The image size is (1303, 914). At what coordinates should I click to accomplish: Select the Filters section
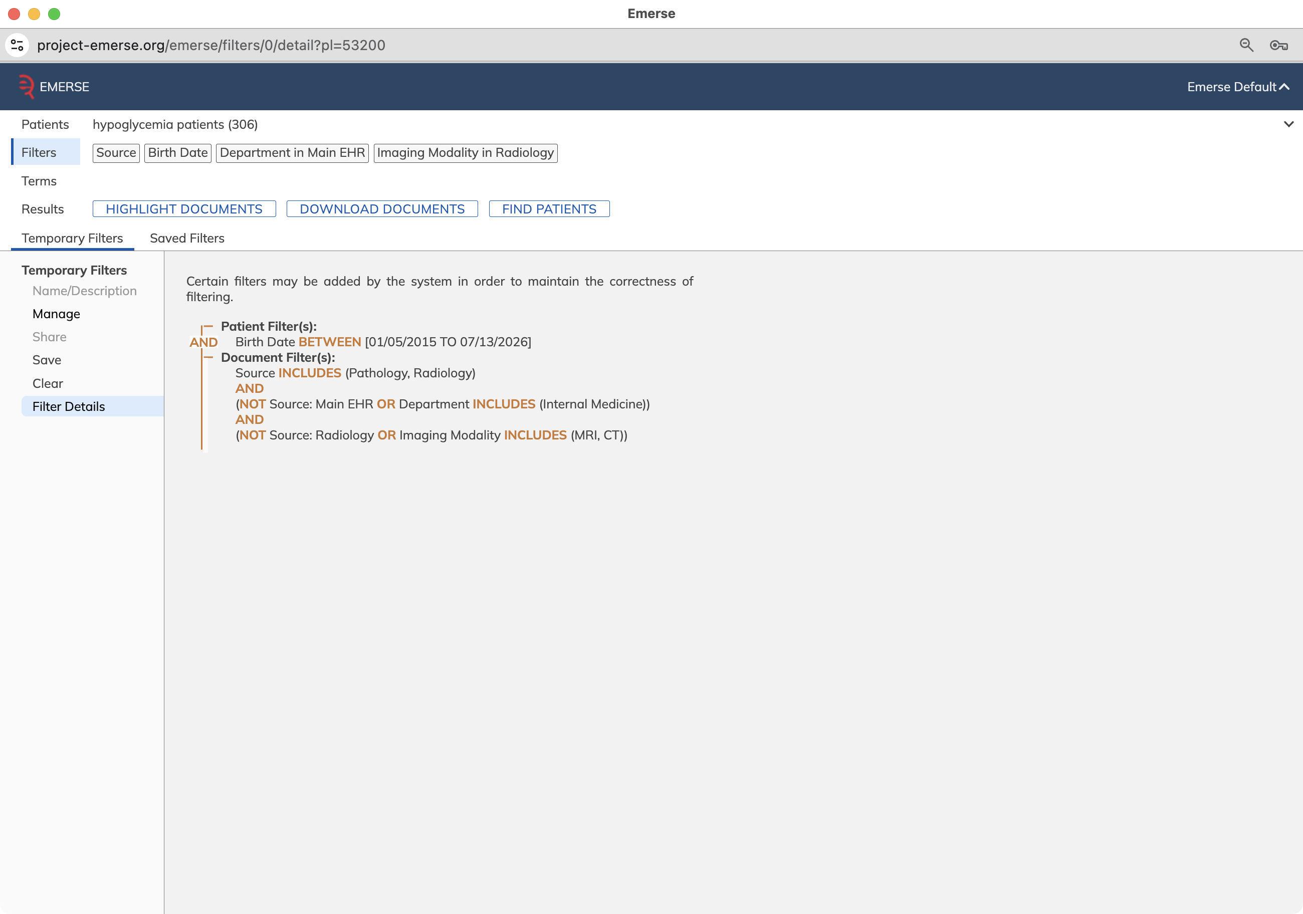(x=46, y=152)
